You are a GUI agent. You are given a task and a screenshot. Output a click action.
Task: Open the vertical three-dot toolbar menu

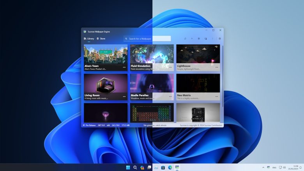pos(212,39)
